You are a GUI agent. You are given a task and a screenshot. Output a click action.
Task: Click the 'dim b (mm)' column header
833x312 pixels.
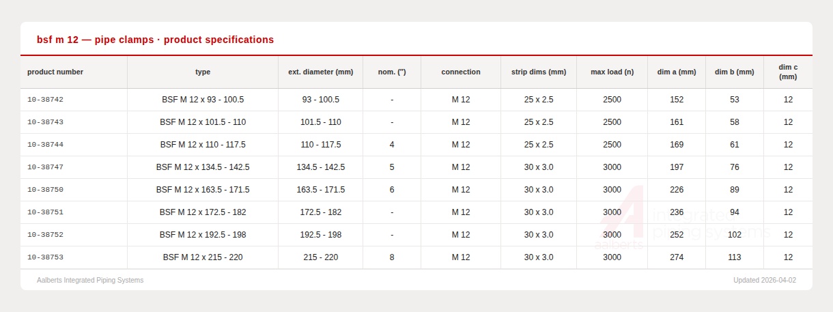point(735,72)
